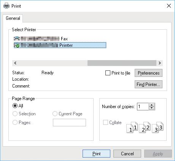Click the Pages range text field
This screenshot has width=175, height=161.
(69, 123)
